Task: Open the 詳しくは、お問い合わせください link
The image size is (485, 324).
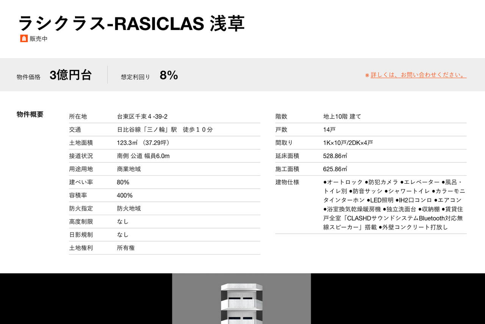Action: (x=418, y=75)
